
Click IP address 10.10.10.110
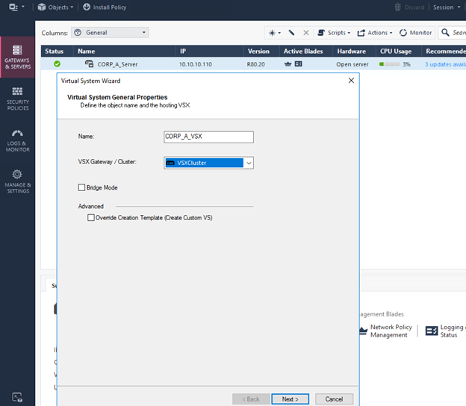[195, 64]
